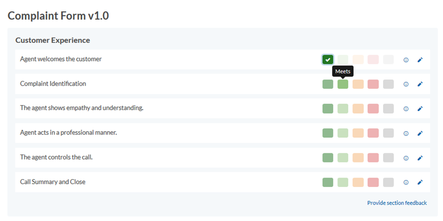Click info icon on Call Summary and Close

(x=406, y=182)
